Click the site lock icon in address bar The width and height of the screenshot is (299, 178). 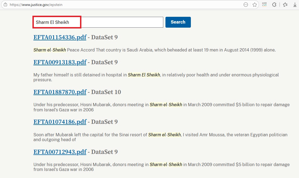tap(5, 5)
